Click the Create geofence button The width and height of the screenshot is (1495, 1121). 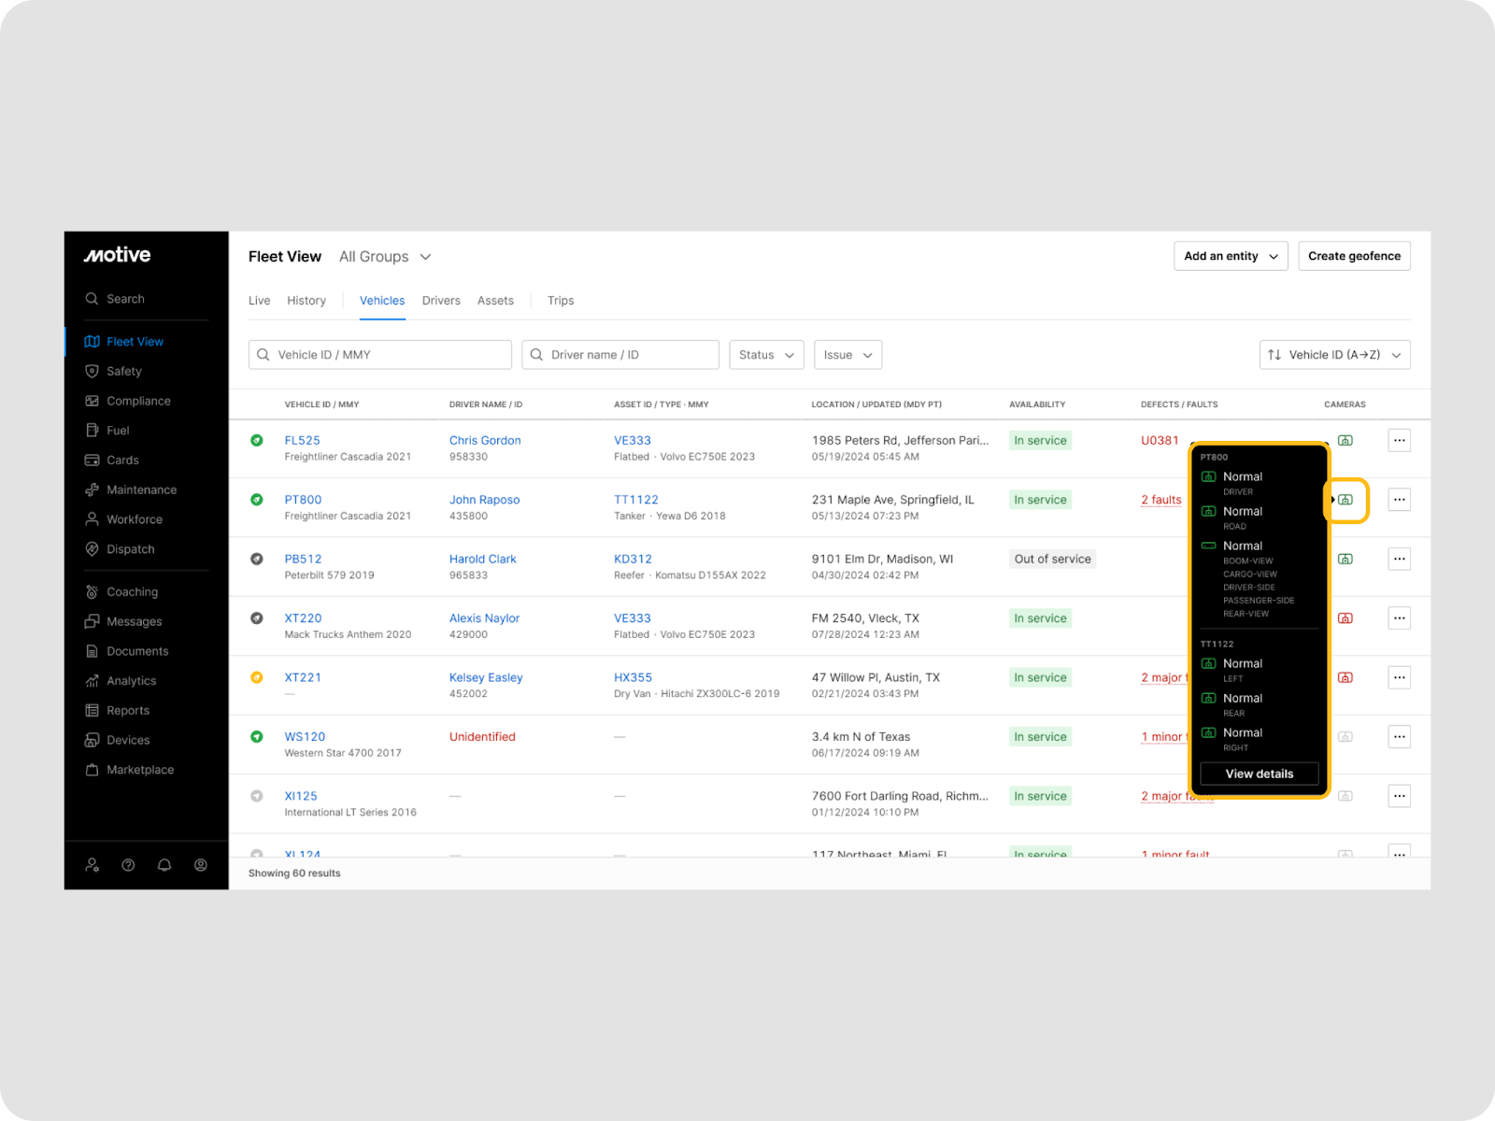click(1354, 256)
